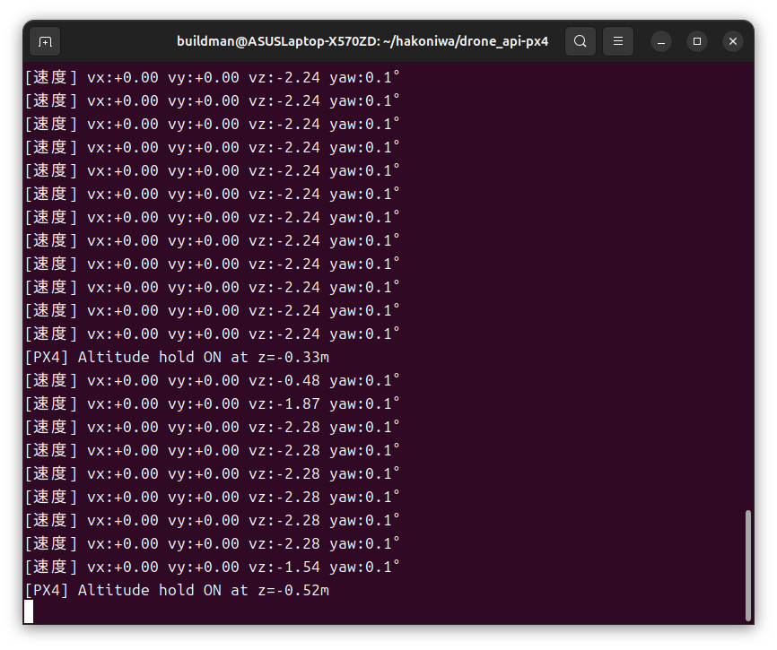Click the search magnifier icon
This screenshot has width=777, height=650.
[x=581, y=41]
